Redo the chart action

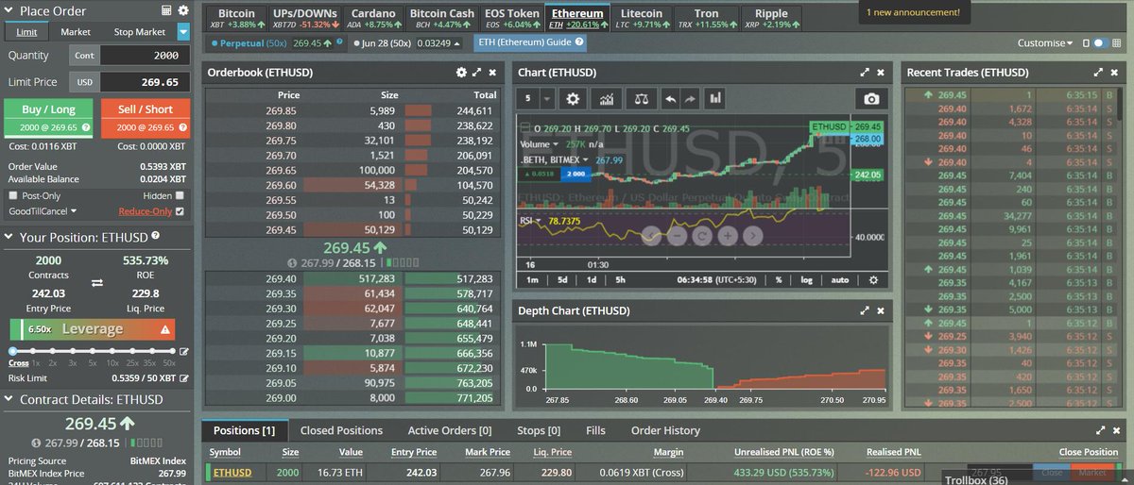(x=689, y=98)
